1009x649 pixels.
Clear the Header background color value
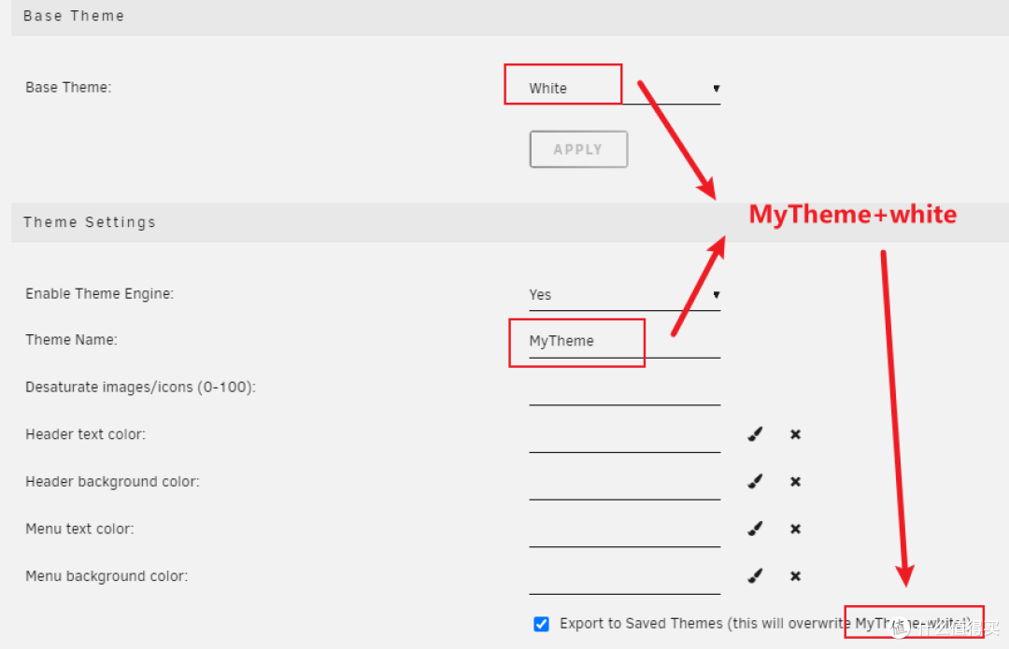(795, 482)
